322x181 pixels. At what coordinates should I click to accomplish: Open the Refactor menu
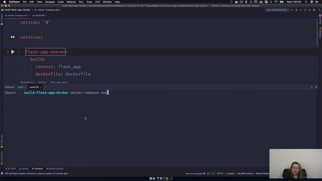point(71,2)
